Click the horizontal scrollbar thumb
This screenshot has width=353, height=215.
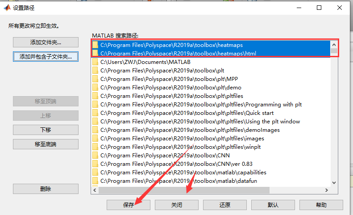[x=184, y=190]
